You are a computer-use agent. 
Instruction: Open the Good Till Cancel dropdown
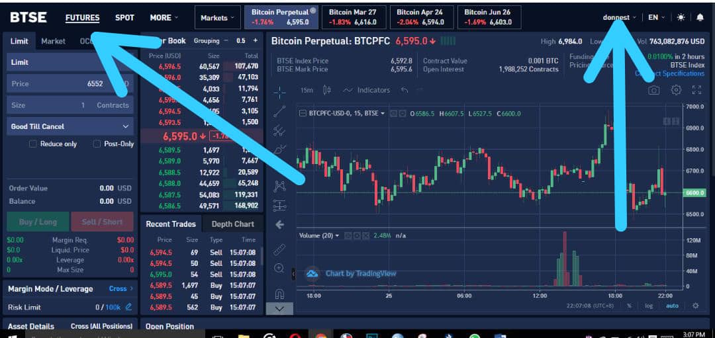[70, 126]
